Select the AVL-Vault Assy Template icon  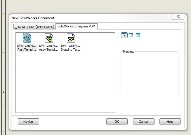[49, 38]
